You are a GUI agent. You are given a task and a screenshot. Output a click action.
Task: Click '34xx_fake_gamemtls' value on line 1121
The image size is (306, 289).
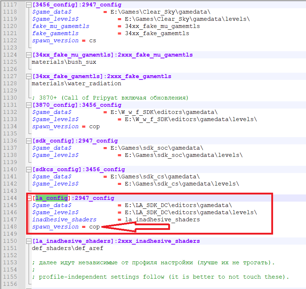click(157, 33)
